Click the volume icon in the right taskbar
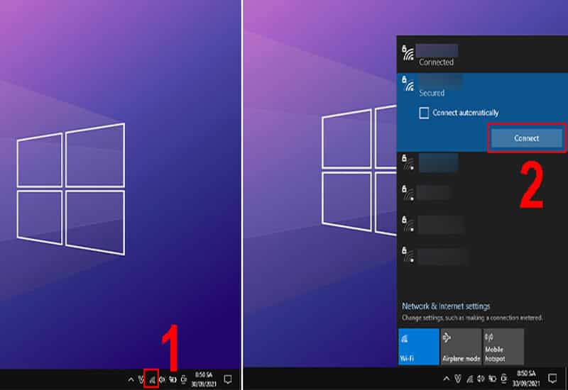The height and width of the screenshot is (390, 568). point(481,379)
